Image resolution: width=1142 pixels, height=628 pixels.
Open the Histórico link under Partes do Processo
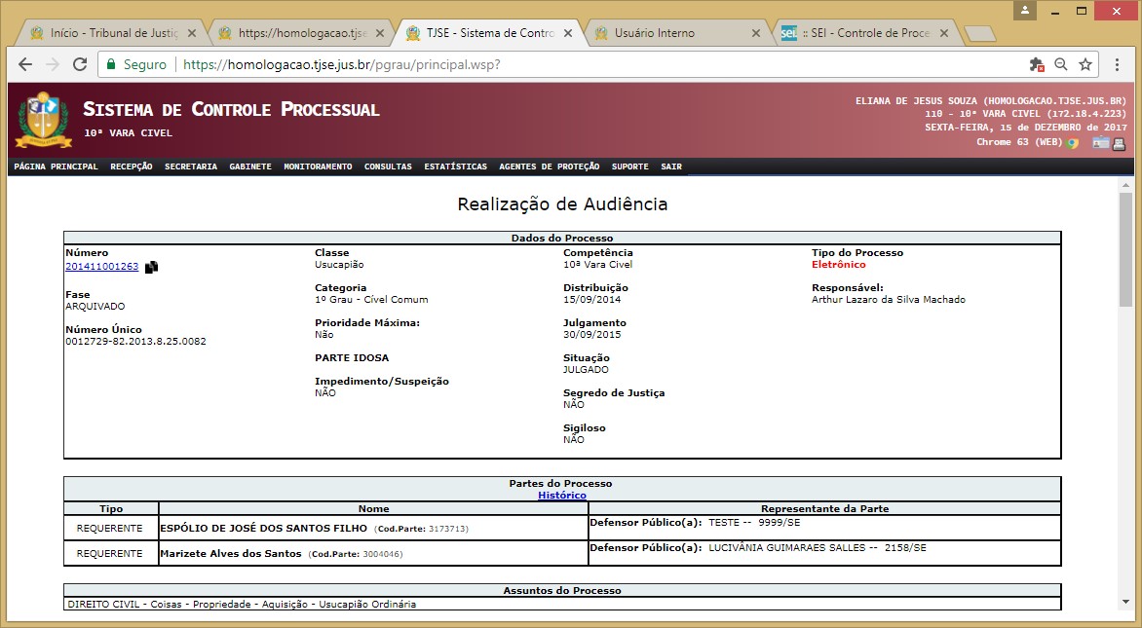point(562,495)
